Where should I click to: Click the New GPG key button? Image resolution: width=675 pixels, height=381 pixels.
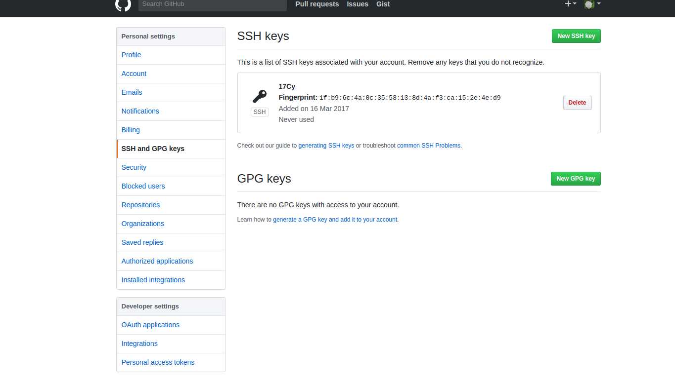[x=576, y=179]
